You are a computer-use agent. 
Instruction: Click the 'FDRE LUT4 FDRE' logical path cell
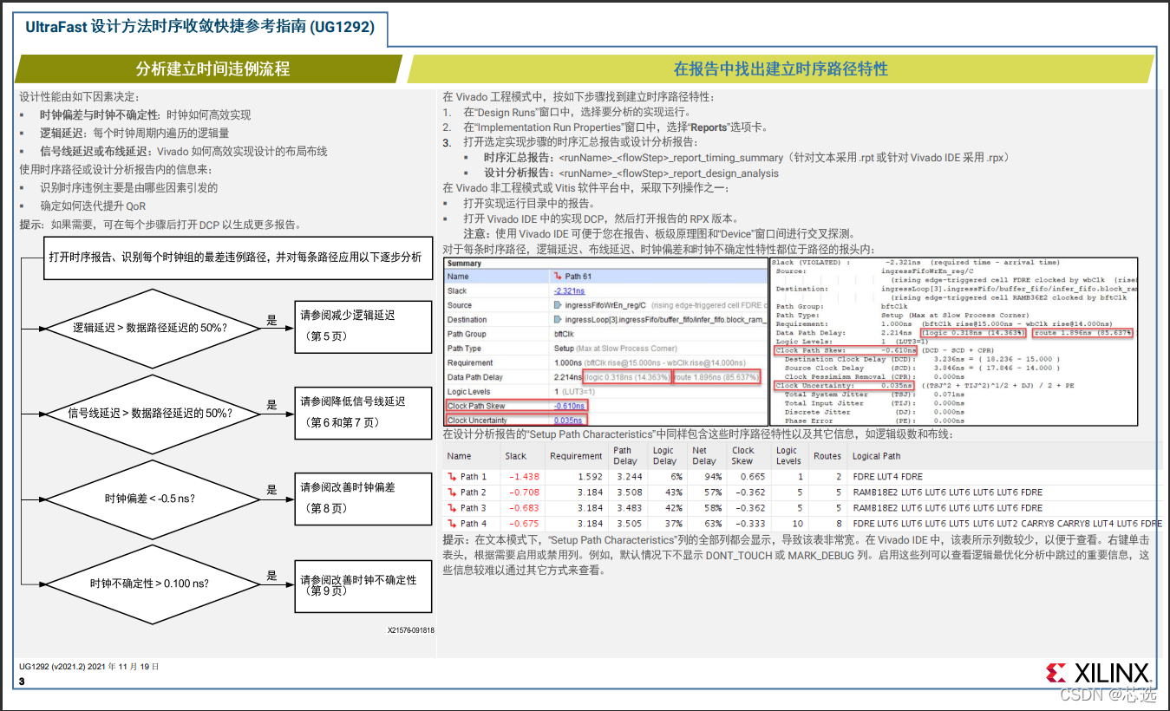[887, 477]
